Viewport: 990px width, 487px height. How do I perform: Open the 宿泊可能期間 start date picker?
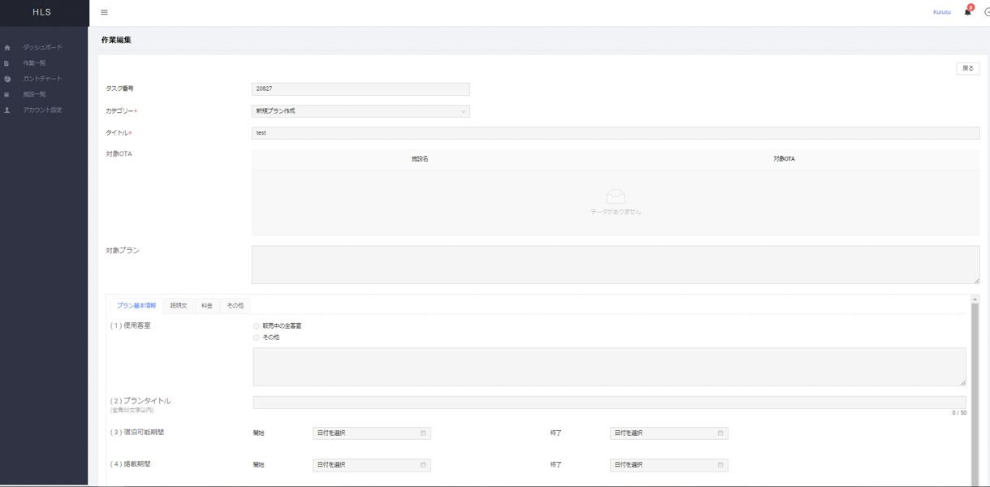click(x=371, y=433)
